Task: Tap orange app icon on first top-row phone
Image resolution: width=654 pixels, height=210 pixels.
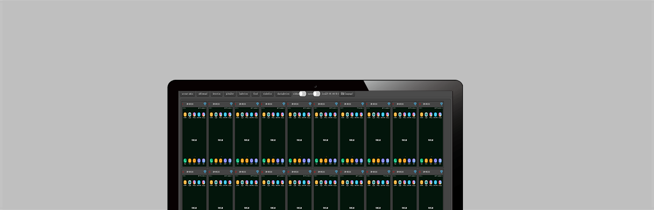Action: tap(185, 114)
